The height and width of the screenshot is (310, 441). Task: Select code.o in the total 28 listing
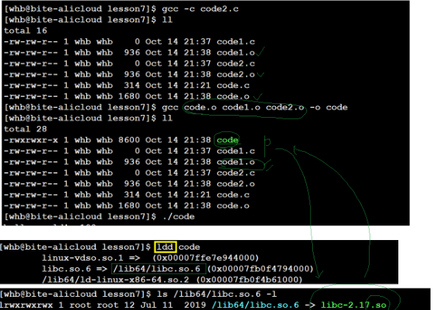click(x=233, y=206)
